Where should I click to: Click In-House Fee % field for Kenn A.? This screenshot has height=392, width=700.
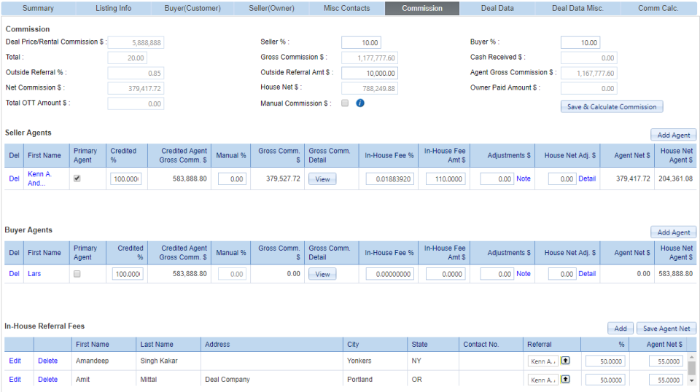tap(389, 179)
